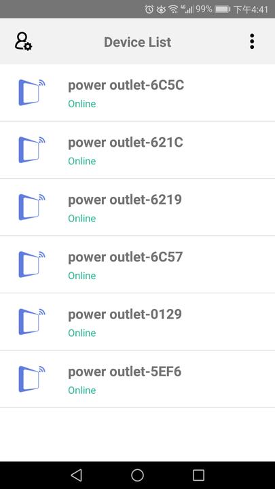Tap Online status under power outlet-5EF6
Image resolution: width=275 pixels, height=489 pixels.
point(82,390)
